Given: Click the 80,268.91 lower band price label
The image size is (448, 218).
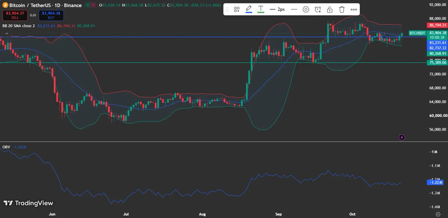Looking at the screenshot, I should click(x=438, y=54).
